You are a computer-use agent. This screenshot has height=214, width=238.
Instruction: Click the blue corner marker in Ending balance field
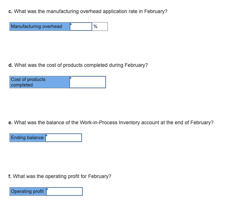click(x=47, y=135)
